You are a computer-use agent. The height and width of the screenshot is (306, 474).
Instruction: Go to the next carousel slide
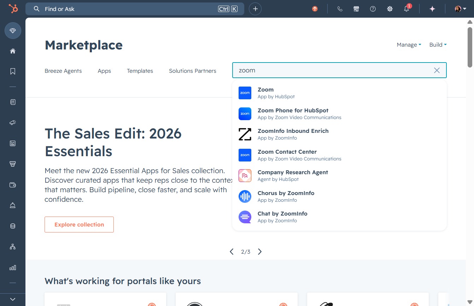pyautogui.click(x=260, y=252)
